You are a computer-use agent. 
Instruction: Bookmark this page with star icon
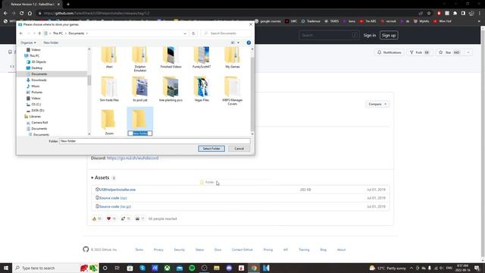[429, 14]
